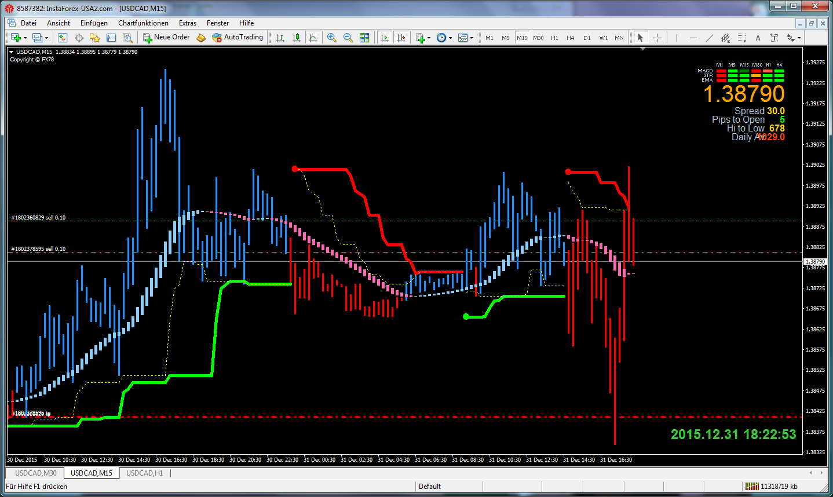Select the #1802360829 sell 0.10 order label
This screenshot has height=497, width=833.
(38, 218)
